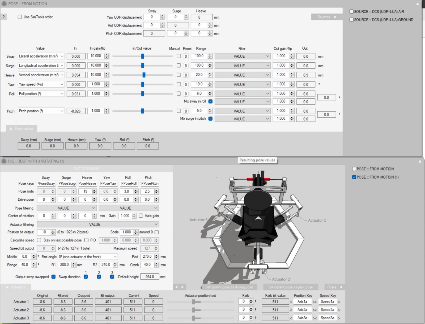Toggle the Stay on last possible pose checkbox
The width and height of the screenshot is (425, 324).
coord(86,240)
